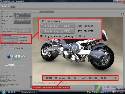This screenshot has width=125, height=94.
Task: Click the 1970 CB-CPU score in left panel
Action: coord(23,40)
